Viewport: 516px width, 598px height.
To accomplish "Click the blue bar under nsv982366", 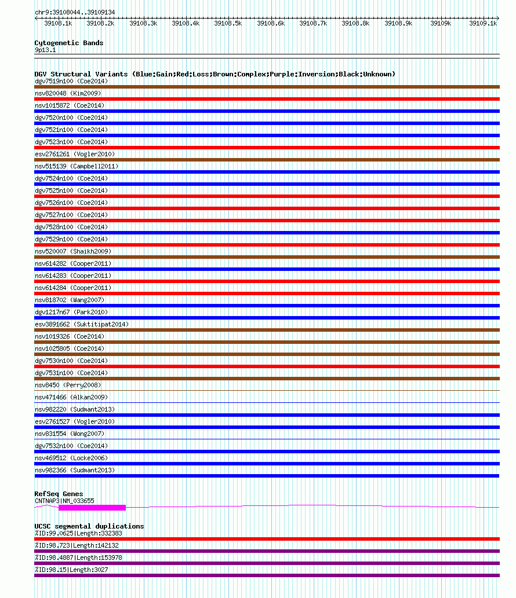I will tap(267, 476).
